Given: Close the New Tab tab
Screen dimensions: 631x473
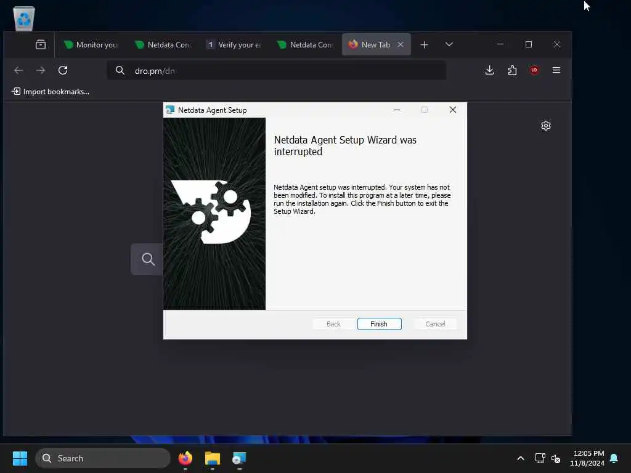Looking at the screenshot, I should (401, 44).
